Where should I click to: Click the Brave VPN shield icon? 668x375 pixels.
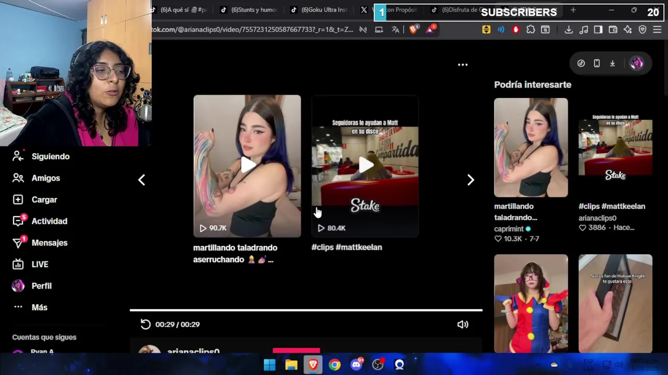[x=642, y=30]
